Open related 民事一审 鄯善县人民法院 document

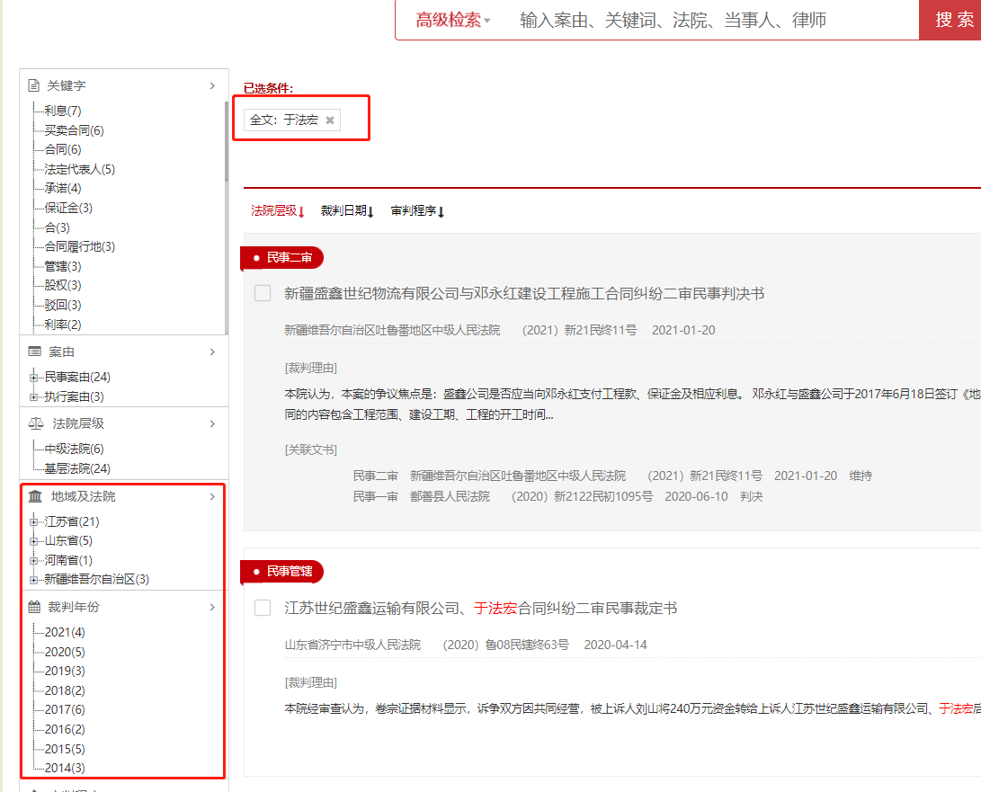pos(557,497)
